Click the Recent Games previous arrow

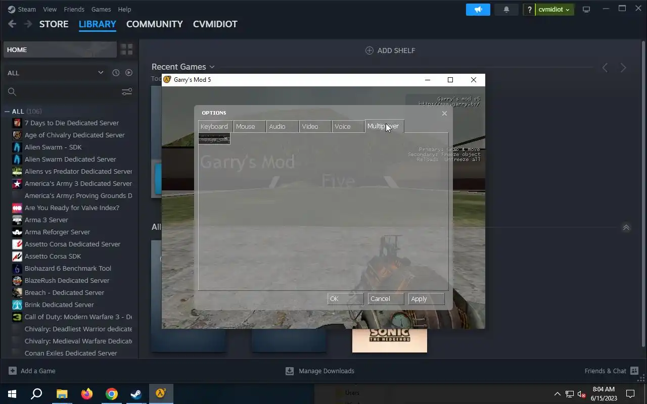tap(605, 68)
